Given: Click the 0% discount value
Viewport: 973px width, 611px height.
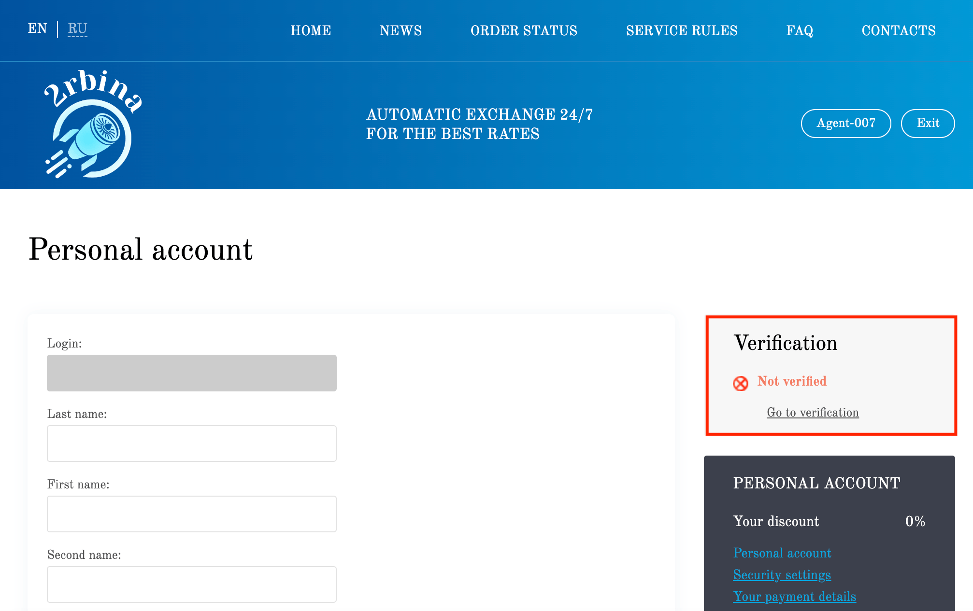Looking at the screenshot, I should pos(915,521).
